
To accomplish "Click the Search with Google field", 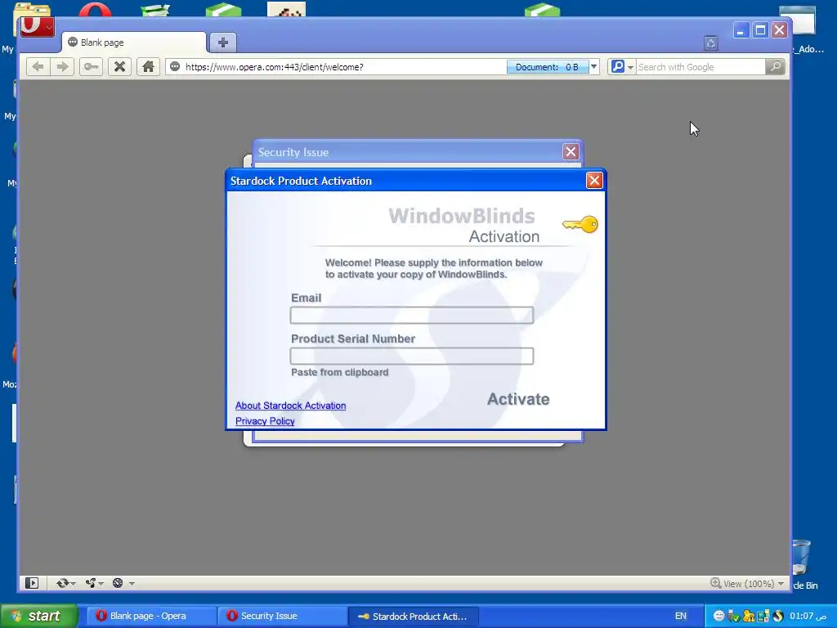I will tap(700, 67).
